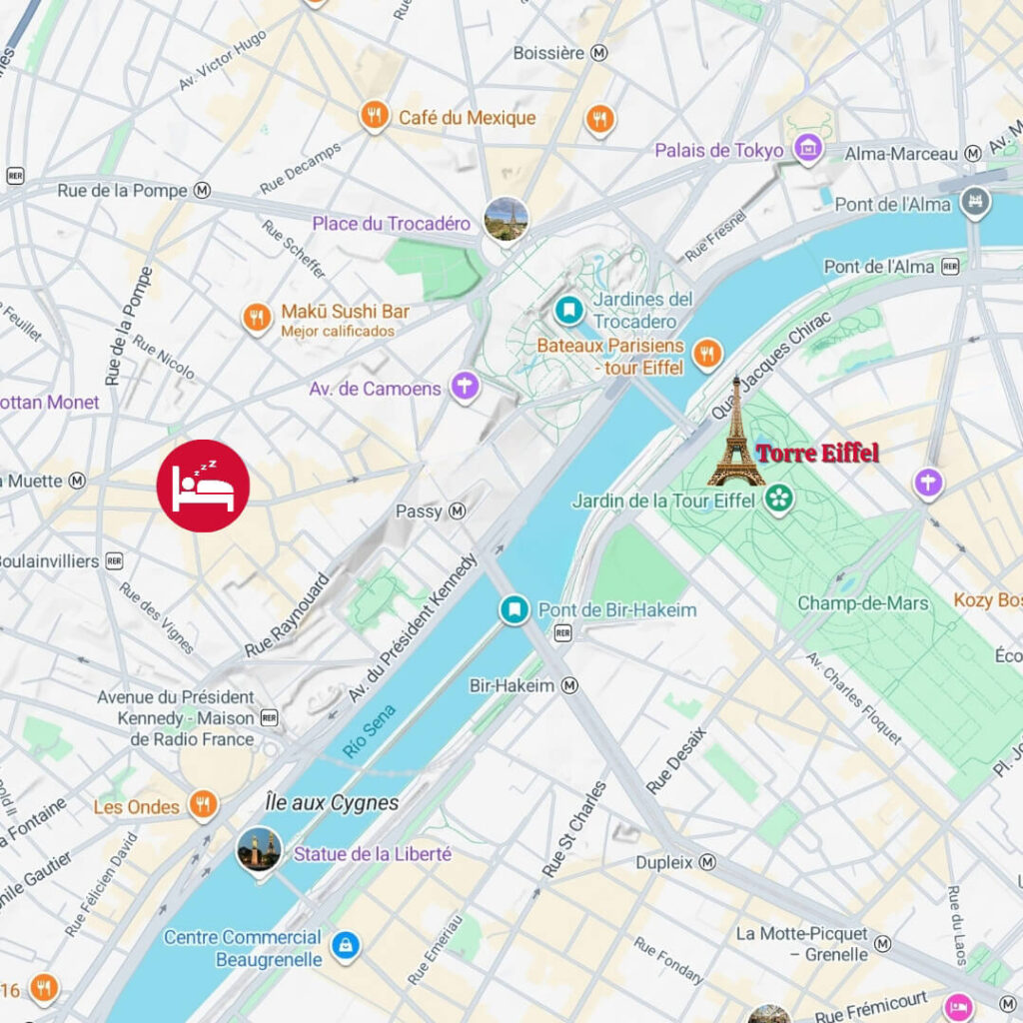Select the Place du Trocadéro photo marker
This screenshot has height=1023, width=1023.
coord(507,220)
